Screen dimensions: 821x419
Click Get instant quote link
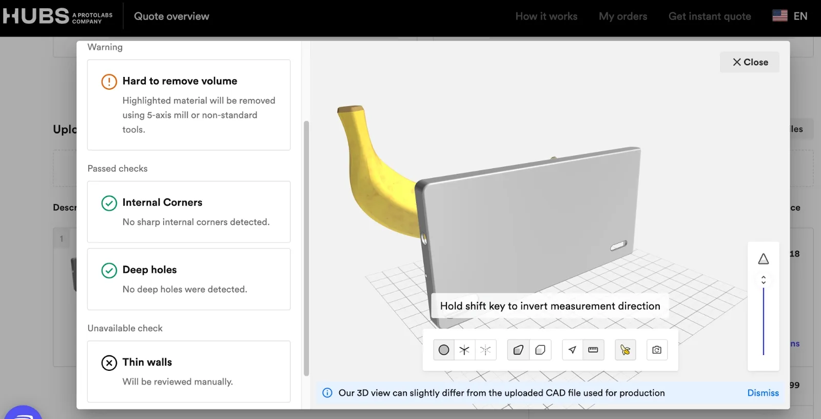click(x=710, y=16)
